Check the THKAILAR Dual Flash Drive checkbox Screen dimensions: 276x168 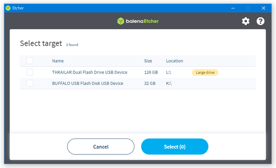(x=30, y=72)
